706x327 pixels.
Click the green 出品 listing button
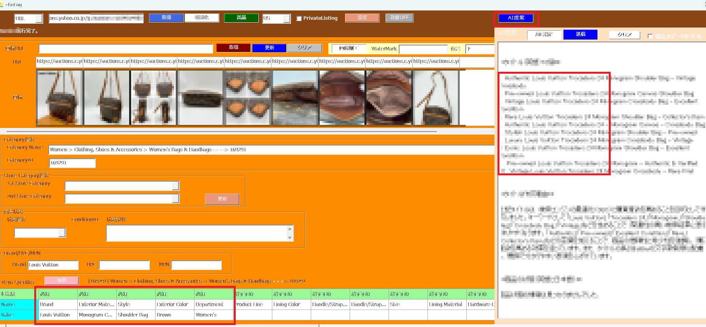point(241,18)
